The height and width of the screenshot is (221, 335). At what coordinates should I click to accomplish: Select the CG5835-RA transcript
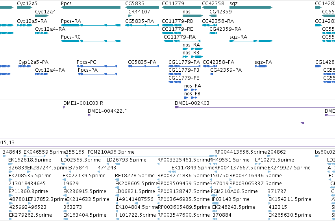tap(142, 25)
